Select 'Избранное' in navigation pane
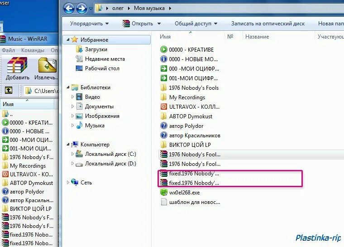This screenshot has width=344, height=247. tap(107, 40)
